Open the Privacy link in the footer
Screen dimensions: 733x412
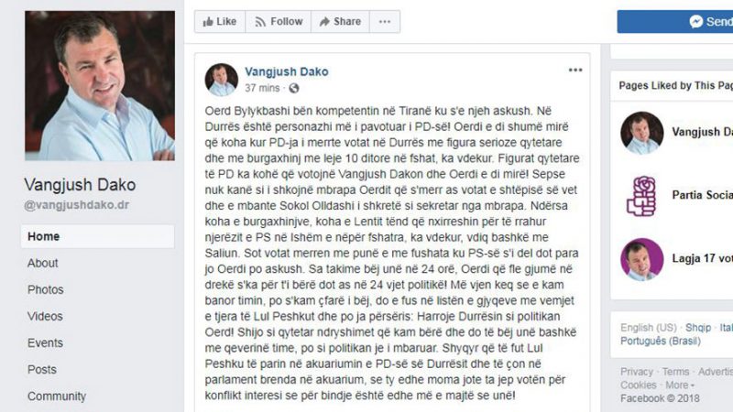(635, 372)
